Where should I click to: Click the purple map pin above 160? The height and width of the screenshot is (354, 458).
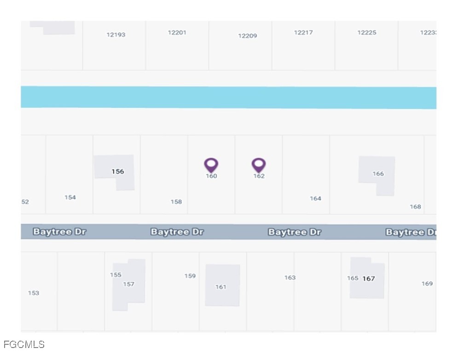coord(211,165)
